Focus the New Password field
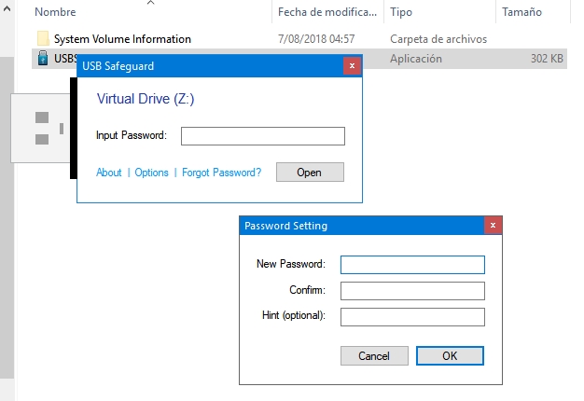Screen dimensions: 584x401 tap(412, 265)
